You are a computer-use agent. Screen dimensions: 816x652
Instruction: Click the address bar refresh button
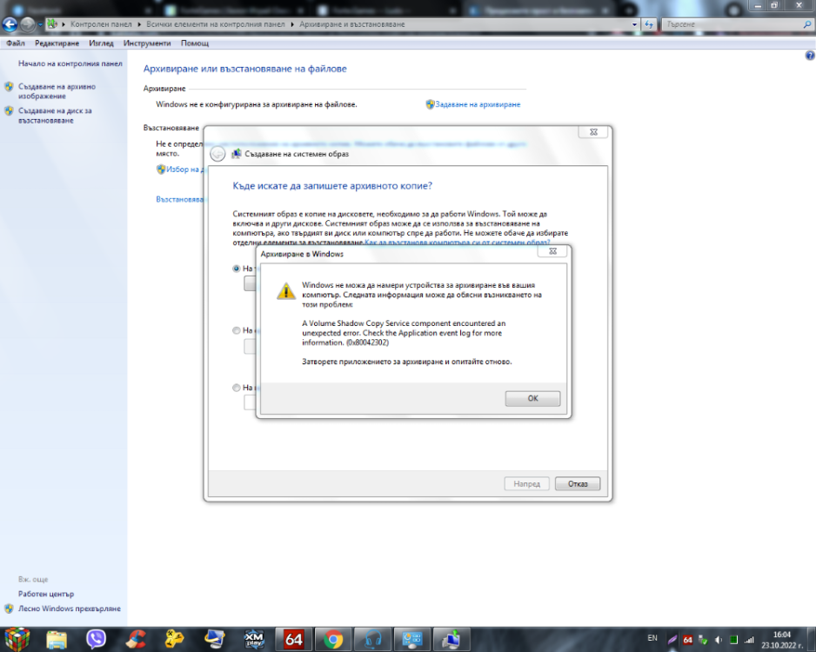[x=648, y=24]
